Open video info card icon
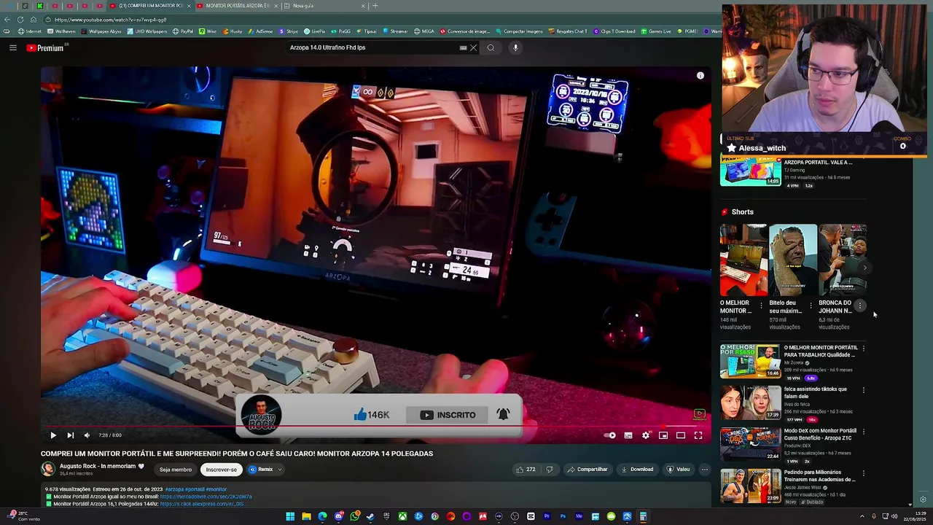Screen dimensions: 933x525 point(700,76)
